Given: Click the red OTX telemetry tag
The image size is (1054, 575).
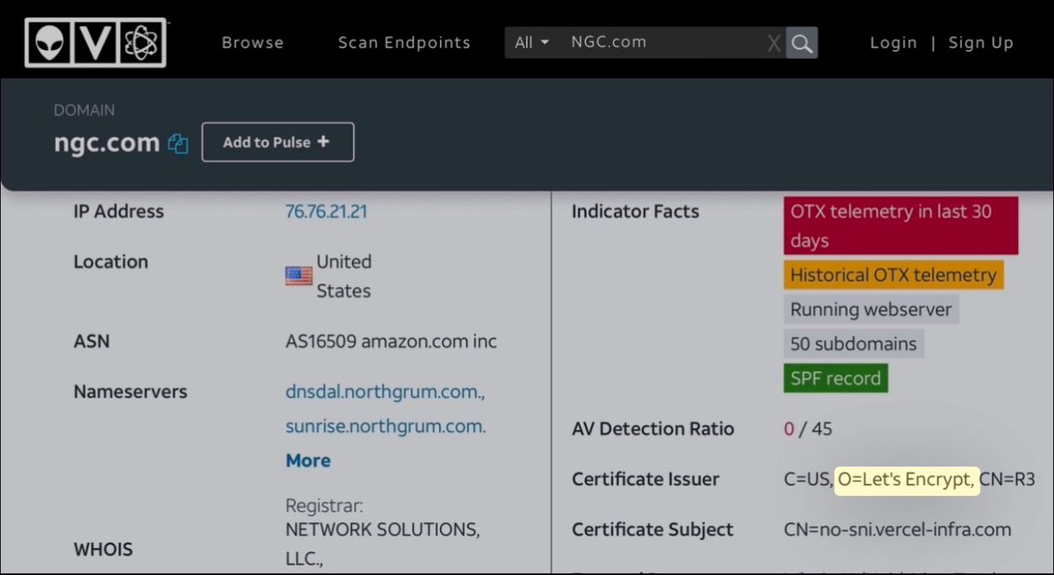Looking at the screenshot, I should pos(900,226).
